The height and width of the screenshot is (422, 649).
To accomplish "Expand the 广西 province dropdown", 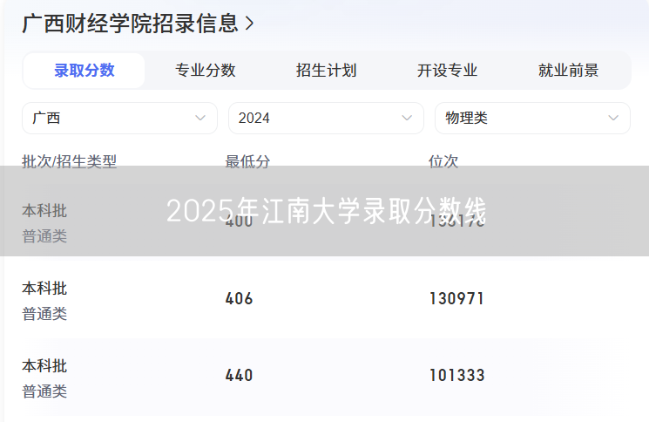I will pos(119,118).
